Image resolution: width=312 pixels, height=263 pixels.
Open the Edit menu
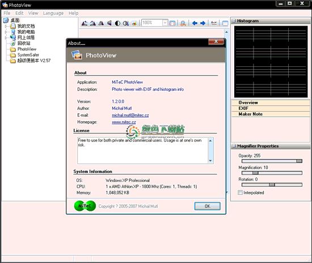coord(19,13)
